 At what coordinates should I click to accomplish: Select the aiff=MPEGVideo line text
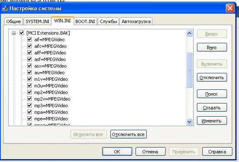[x=50, y=53]
